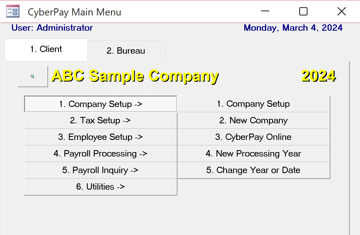The height and width of the screenshot is (235, 360).
Task: Expand the Utilities submenu
Action: click(x=100, y=187)
